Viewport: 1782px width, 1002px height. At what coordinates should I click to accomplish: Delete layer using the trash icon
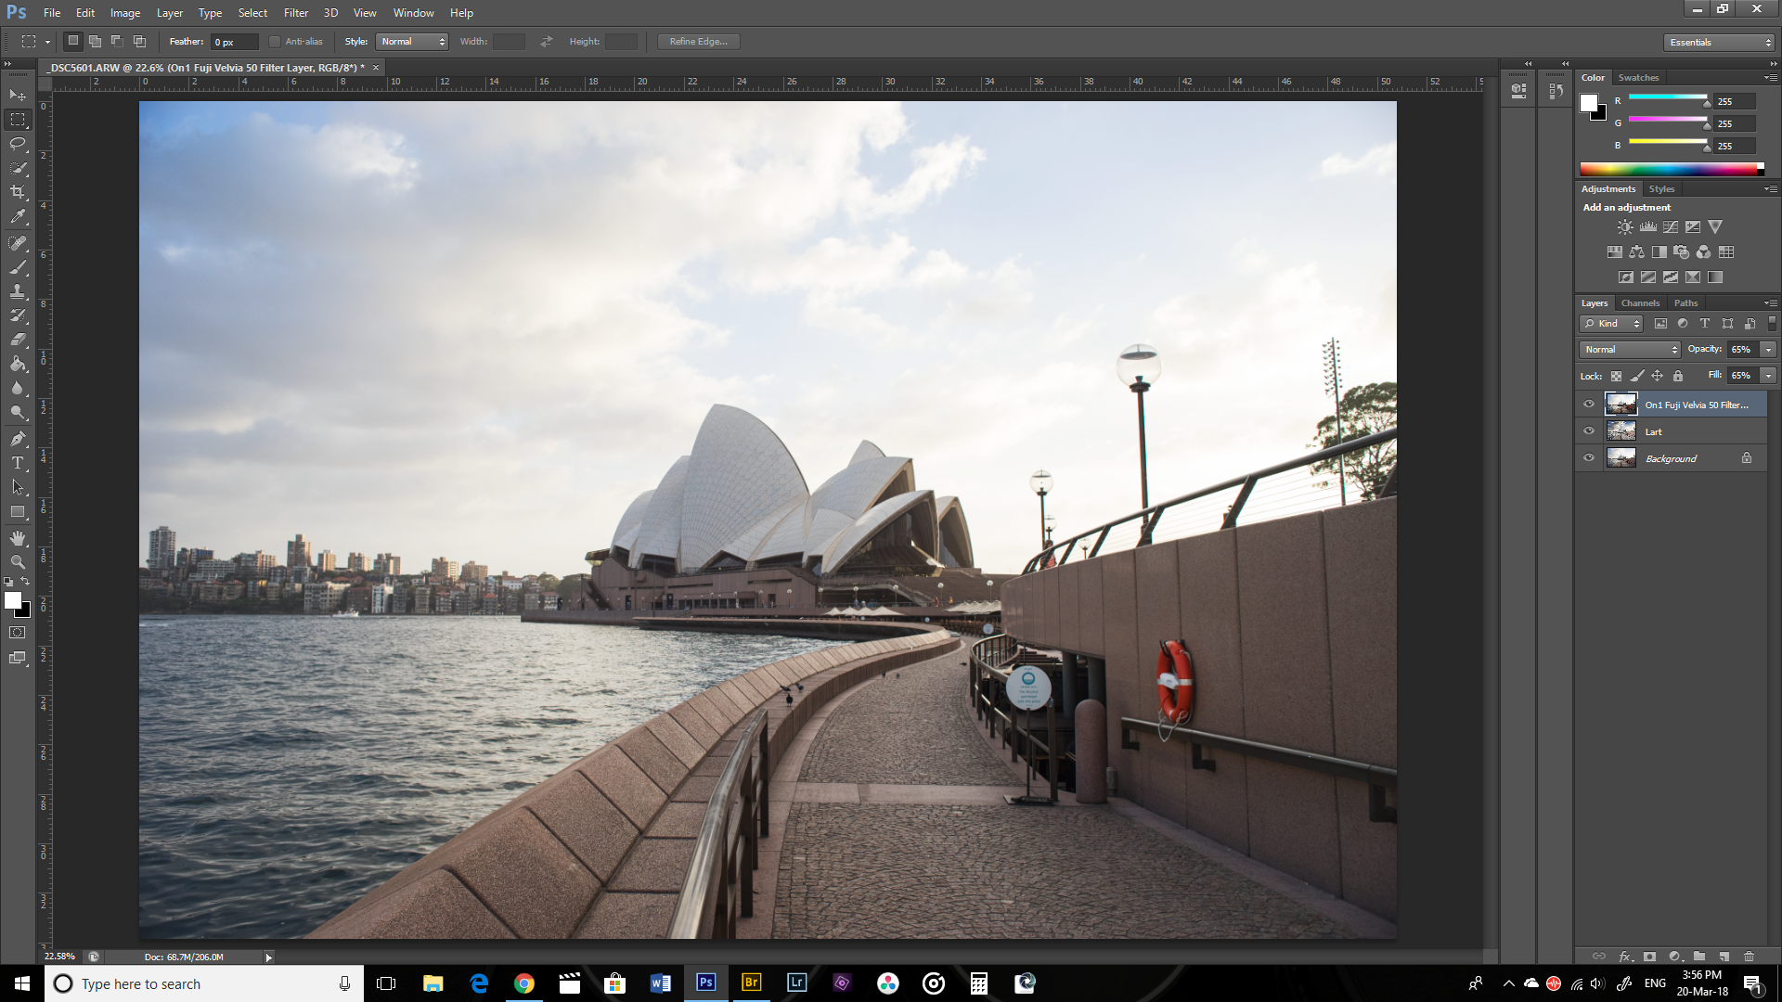[x=1749, y=957]
